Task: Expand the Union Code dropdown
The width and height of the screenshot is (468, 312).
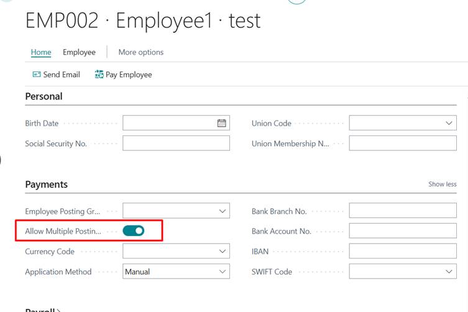Action: [449, 123]
